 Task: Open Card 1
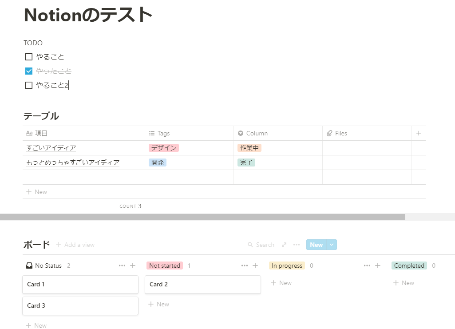[x=80, y=284]
